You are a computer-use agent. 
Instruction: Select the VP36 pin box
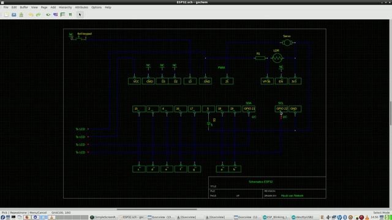click(x=267, y=81)
